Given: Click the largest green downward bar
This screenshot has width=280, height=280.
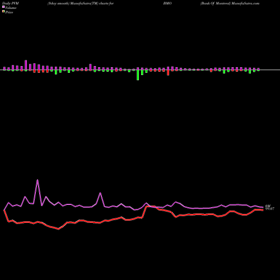Looking at the screenshot, I should (x=138, y=75).
